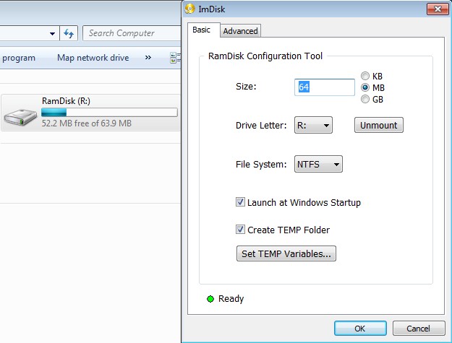452x343 pixels.
Task: Click Set TEMP Variables button
Action: tap(286, 253)
